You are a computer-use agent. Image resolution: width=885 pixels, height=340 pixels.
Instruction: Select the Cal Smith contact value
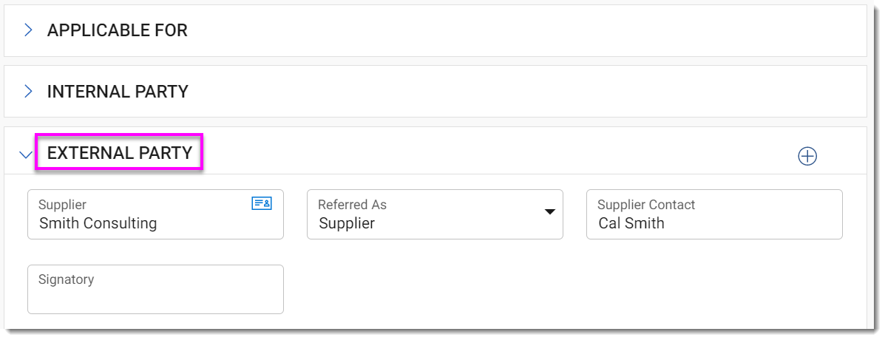(631, 223)
